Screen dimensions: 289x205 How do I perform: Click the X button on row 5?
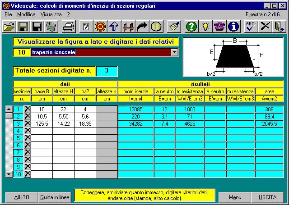(x=27, y=138)
